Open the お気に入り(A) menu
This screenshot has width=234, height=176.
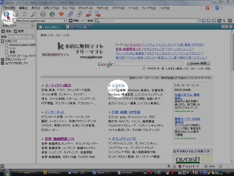pos(51,8)
